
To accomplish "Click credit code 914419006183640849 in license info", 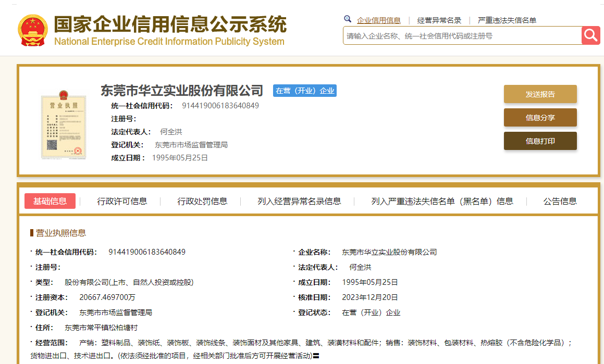I will (x=147, y=252).
